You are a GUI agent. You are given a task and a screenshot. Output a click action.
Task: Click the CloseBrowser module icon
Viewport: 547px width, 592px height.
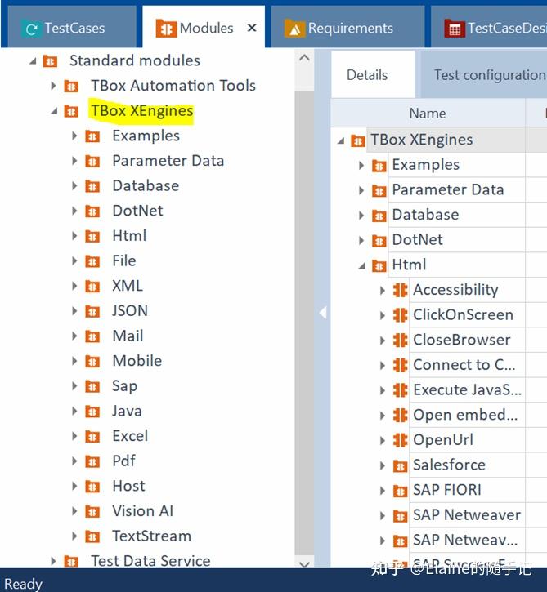[x=400, y=340]
